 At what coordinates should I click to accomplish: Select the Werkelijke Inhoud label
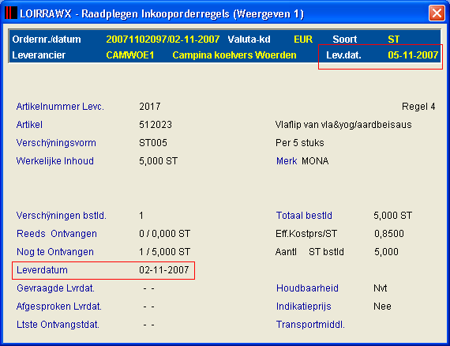click(54, 161)
